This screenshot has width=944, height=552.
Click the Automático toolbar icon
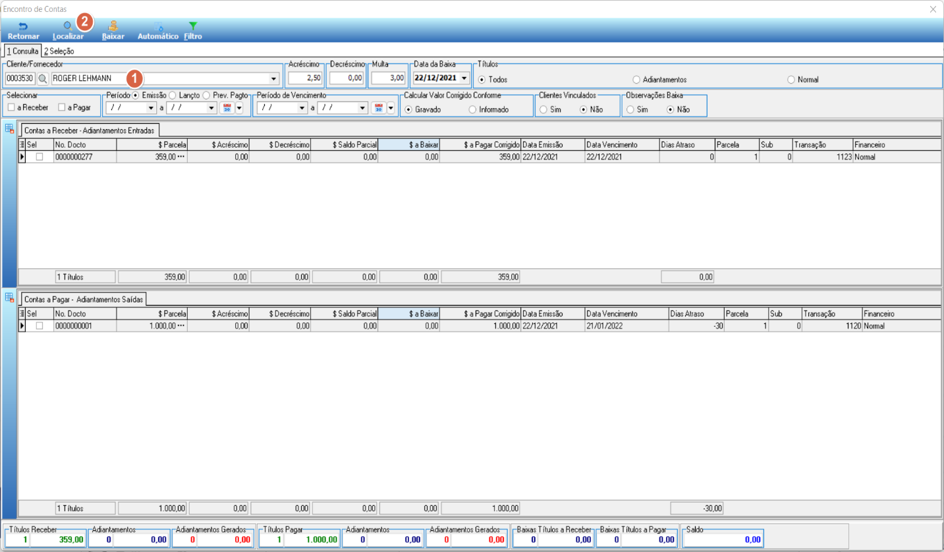(x=158, y=26)
